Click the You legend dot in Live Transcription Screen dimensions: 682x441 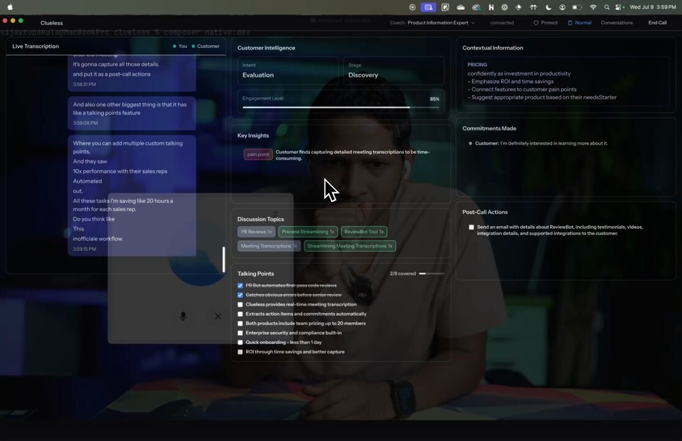click(174, 46)
